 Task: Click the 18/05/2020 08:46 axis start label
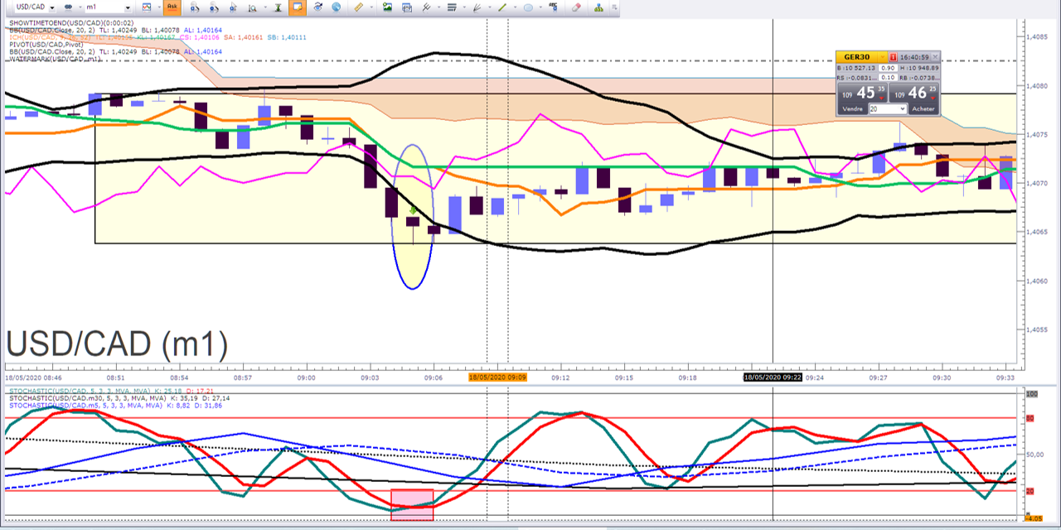coord(33,377)
